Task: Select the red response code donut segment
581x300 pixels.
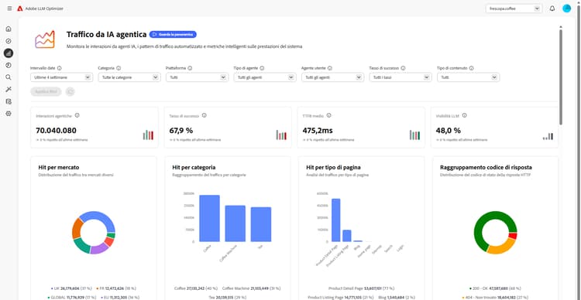Action: [513, 236]
